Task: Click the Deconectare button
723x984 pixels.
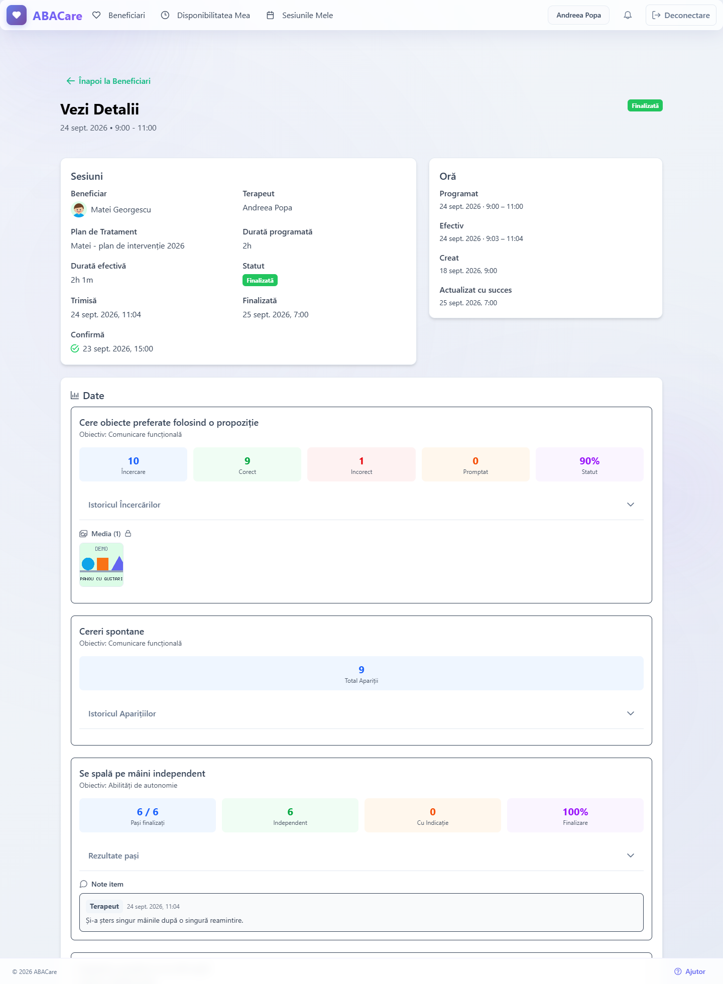Action: click(x=681, y=15)
